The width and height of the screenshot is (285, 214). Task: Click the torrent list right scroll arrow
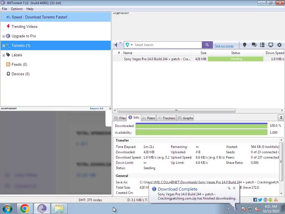pyautogui.click(x=282, y=110)
